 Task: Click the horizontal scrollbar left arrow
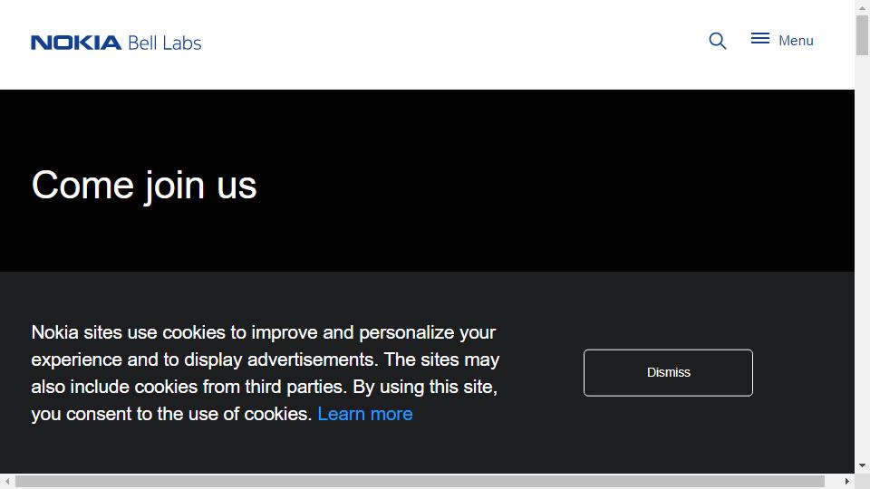pos(7,481)
